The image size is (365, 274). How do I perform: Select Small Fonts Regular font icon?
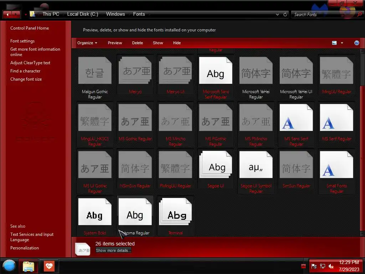tap(336, 165)
